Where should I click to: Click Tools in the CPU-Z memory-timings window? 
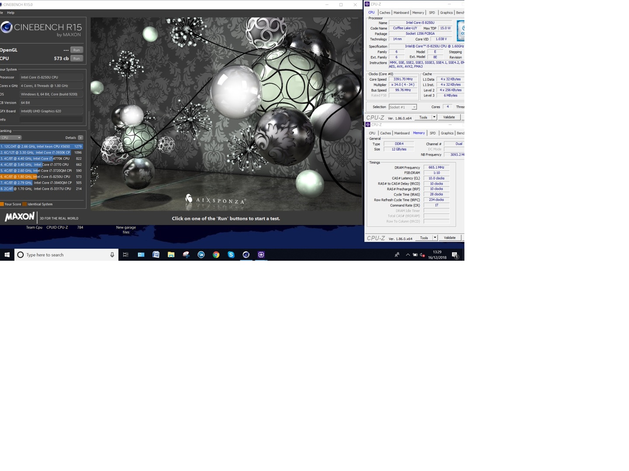(x=424, y=238)
